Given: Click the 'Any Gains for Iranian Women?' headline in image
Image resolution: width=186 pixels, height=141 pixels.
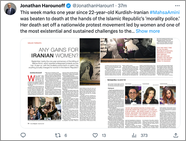Looking at the screenshot, I should point(55,53).
